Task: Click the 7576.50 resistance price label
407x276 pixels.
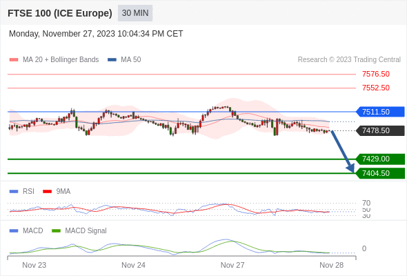Action: tap(376, 74)
